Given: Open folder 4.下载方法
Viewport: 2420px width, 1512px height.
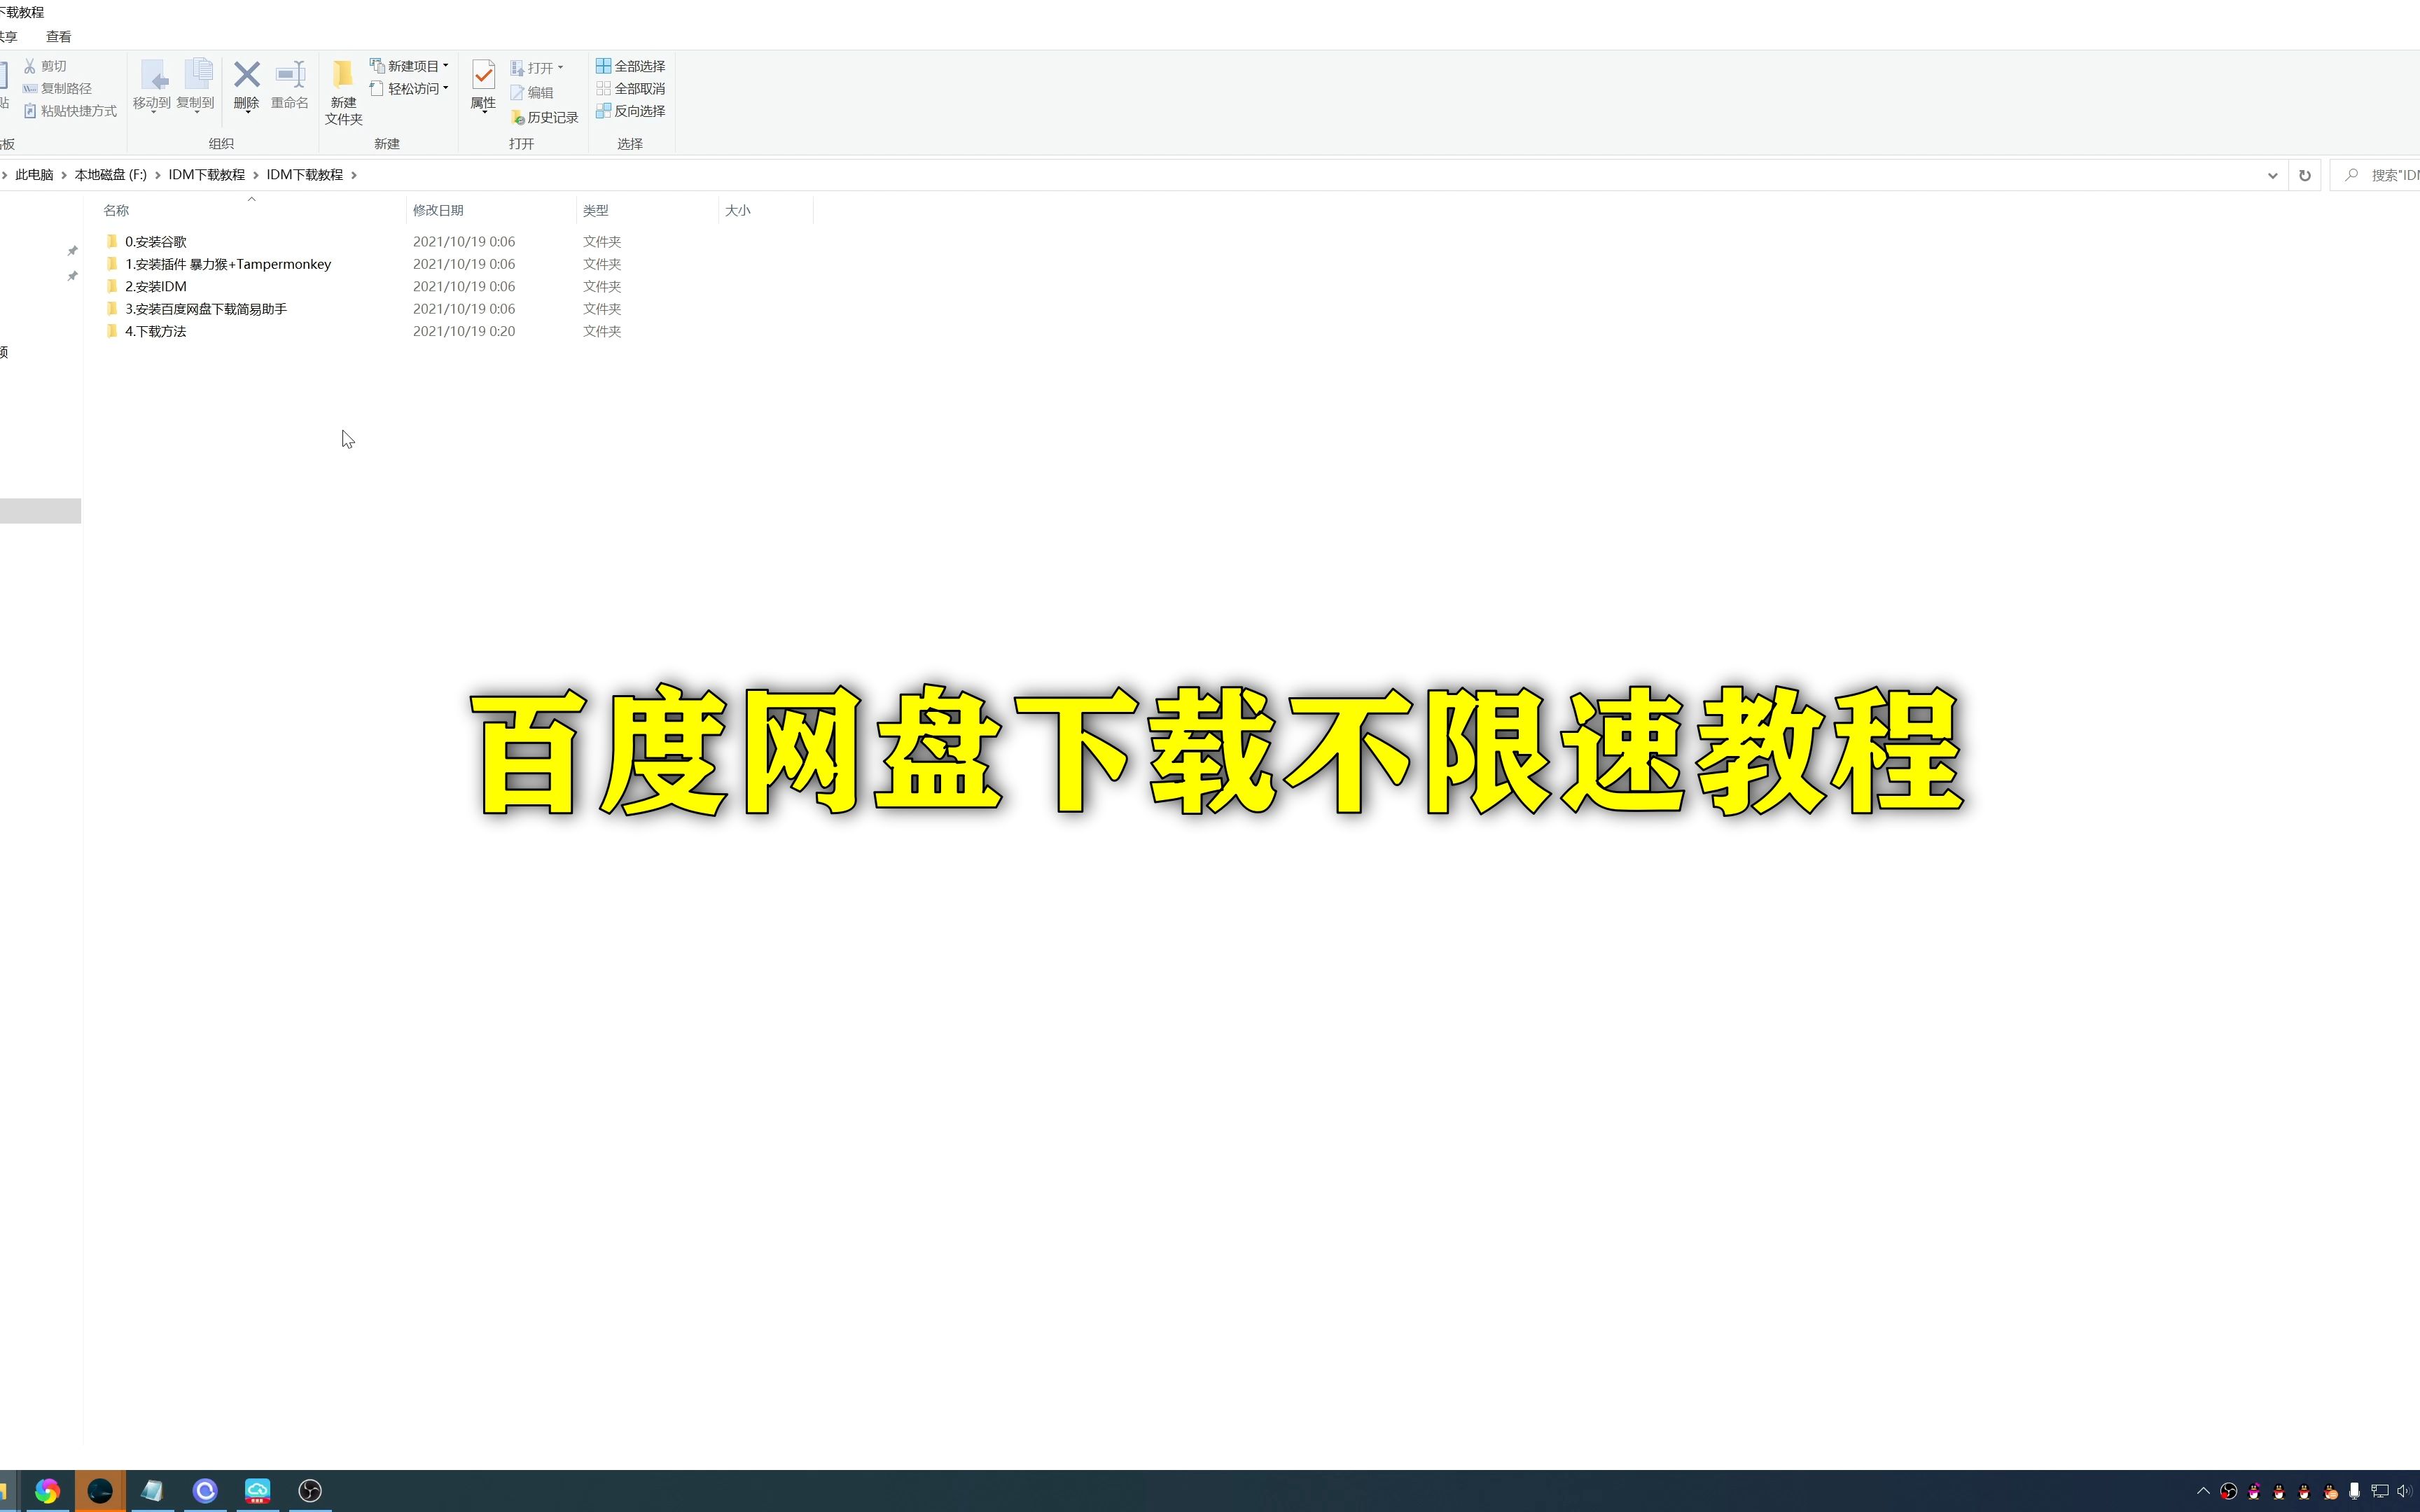Looking at the screenshot, I should pos(155,331).
